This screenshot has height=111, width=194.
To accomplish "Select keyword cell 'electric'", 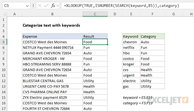I will (131, 81).
